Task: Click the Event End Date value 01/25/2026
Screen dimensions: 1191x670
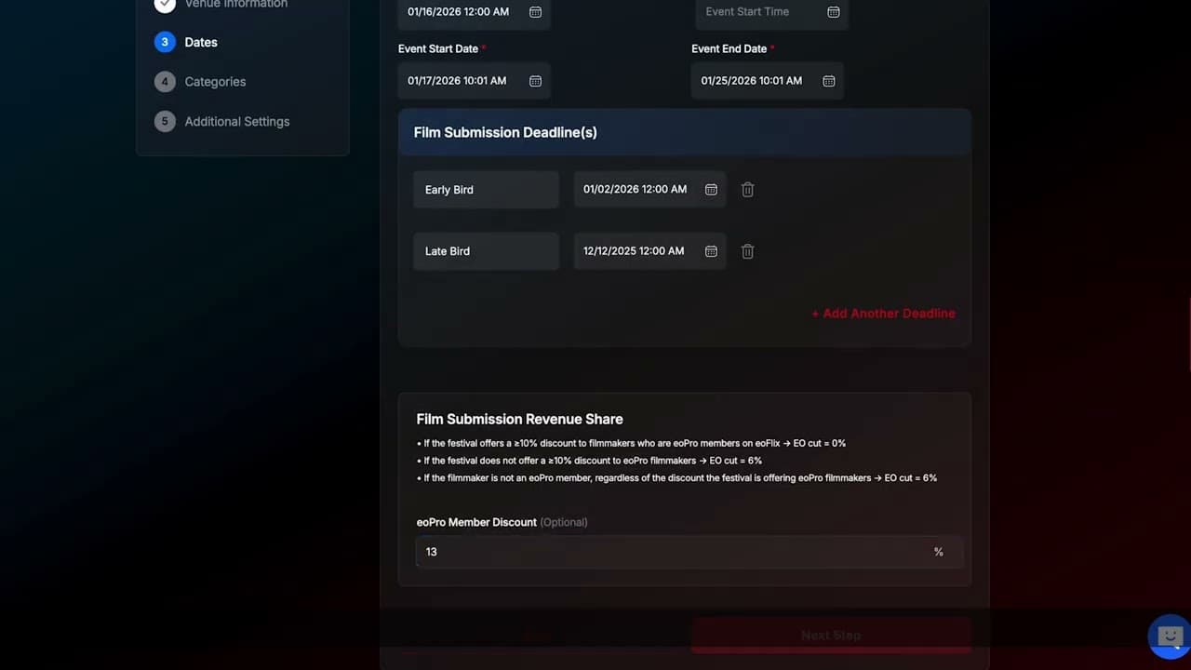Action: tap(751, 81)
